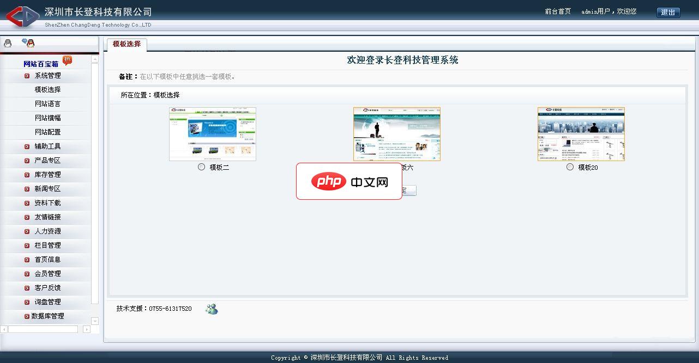
Task: Expand the 询盘管理 sidebar section
Action: point(47,302)
